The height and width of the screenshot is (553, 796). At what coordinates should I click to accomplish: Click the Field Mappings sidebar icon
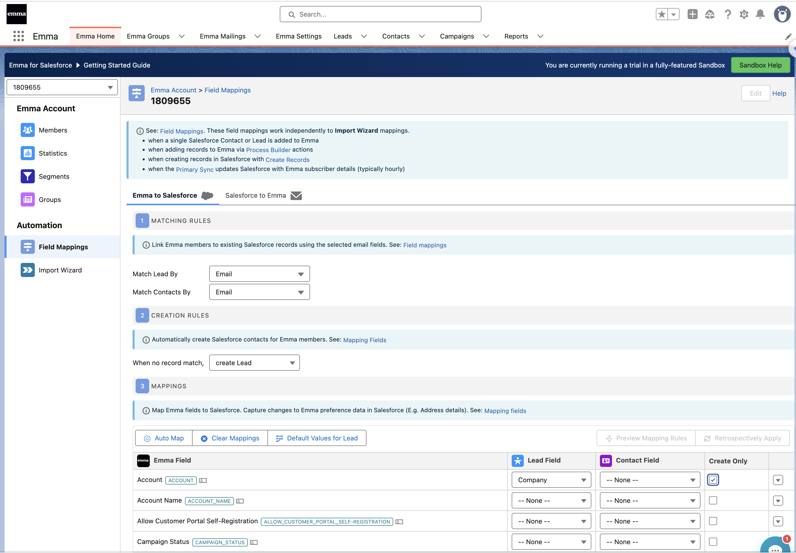[27, 247]
